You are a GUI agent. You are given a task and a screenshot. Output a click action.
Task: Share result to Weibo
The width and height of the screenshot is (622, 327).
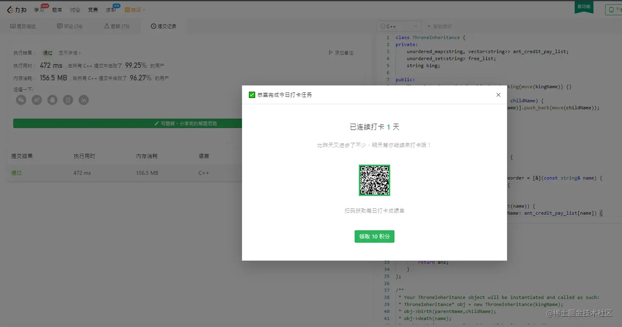click(37, 100)
